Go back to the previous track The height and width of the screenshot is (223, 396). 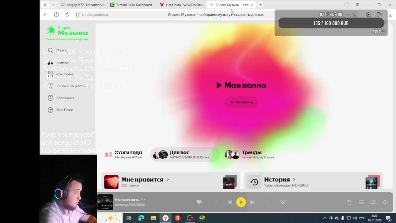230,202
